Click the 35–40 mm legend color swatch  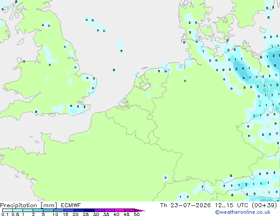(x=110, y=210)
